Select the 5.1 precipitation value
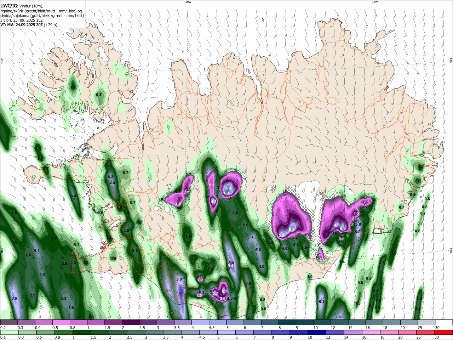The width and height of the screenshot is (453, 340). [x=254, y=238]
